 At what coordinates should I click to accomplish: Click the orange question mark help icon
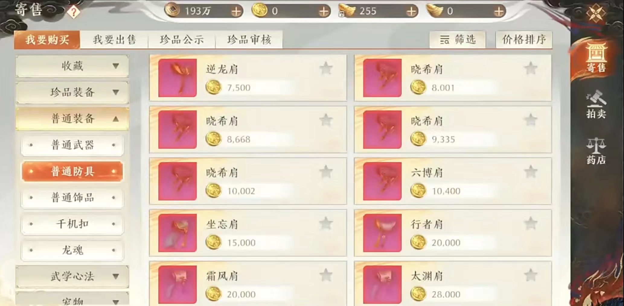[73, 12]
